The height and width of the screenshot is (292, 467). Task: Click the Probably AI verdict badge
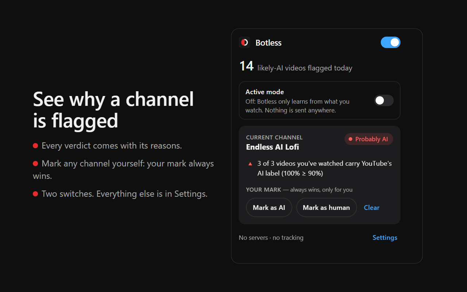(368, 139)
